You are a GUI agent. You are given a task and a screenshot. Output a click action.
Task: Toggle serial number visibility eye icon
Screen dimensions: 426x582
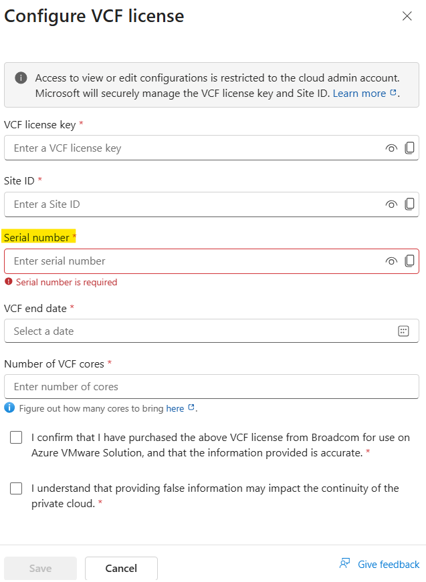point(391,261)
